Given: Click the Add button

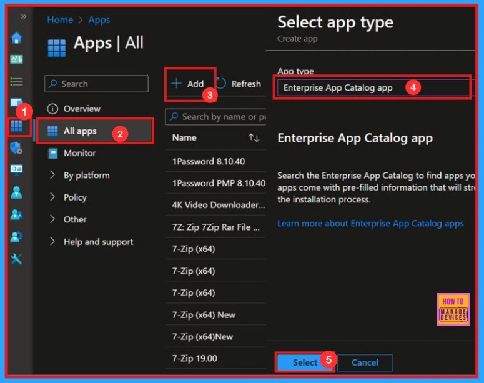Looking at the screenshot, I should 188,84.
